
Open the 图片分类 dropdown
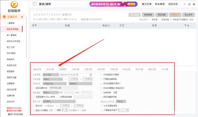pyautogui.click(x=59, y=101)
